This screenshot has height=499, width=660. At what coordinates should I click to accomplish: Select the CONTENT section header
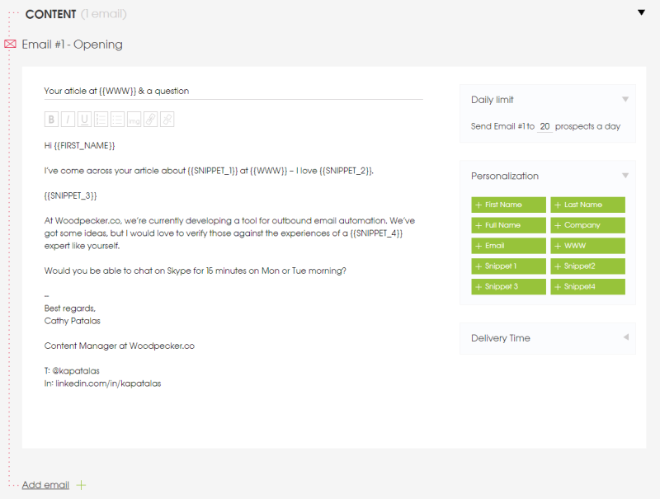50,14
